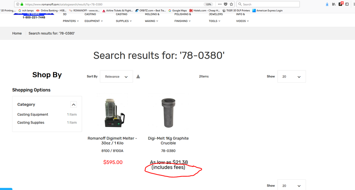This screenshot has height=190, width=355.
Task: Toggle the Firefox sidebar icon
Action: tap(347, 4)
